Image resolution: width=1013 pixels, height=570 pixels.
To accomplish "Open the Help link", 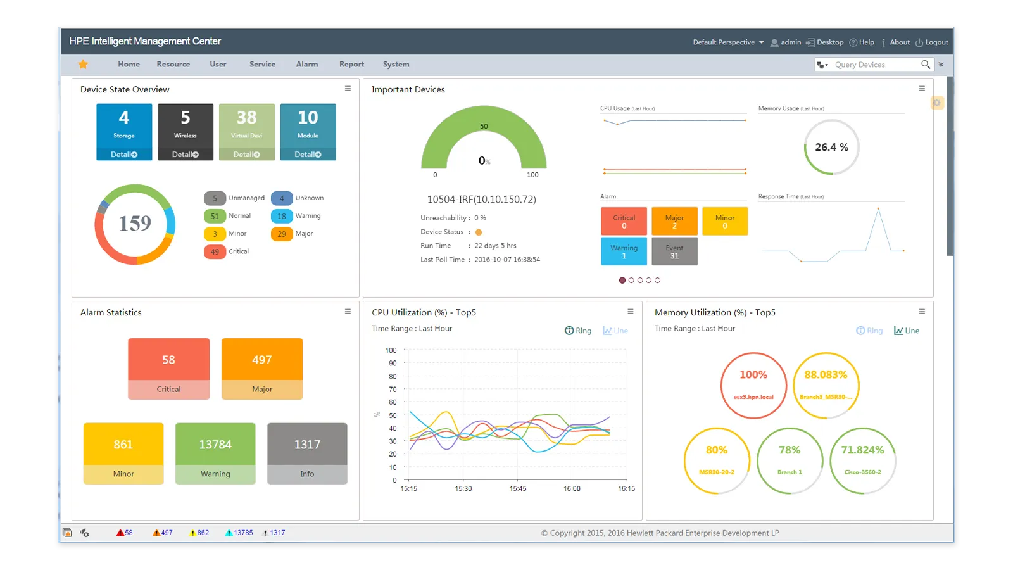I will pos(862,42).
